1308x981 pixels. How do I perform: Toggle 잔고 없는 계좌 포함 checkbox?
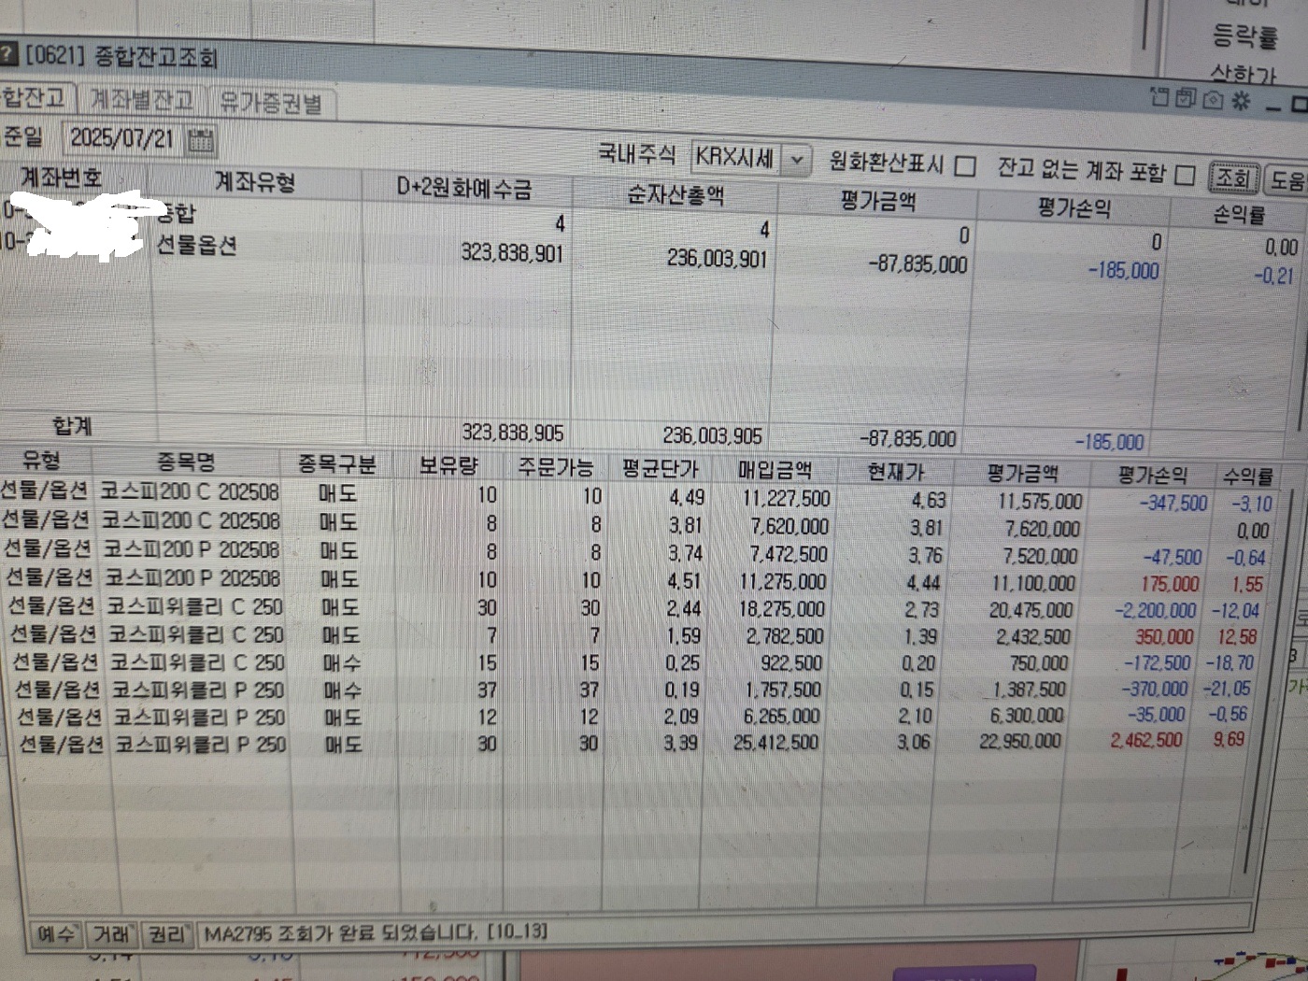click(1185, 175)
